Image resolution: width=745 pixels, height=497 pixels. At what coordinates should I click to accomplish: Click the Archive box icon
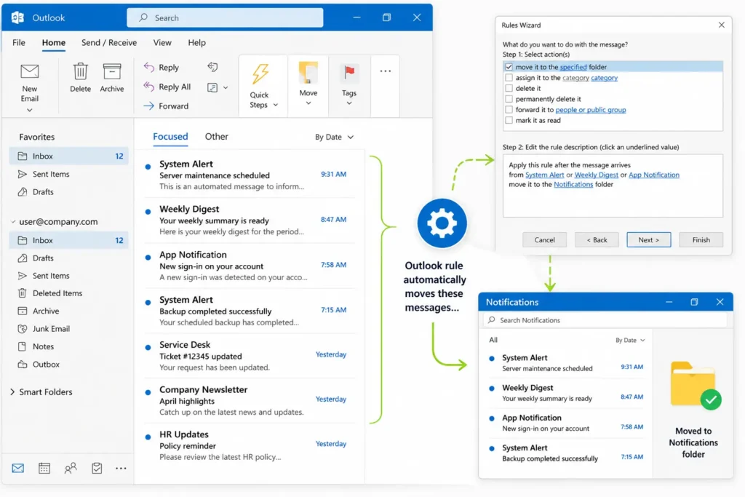coord(111,71)
